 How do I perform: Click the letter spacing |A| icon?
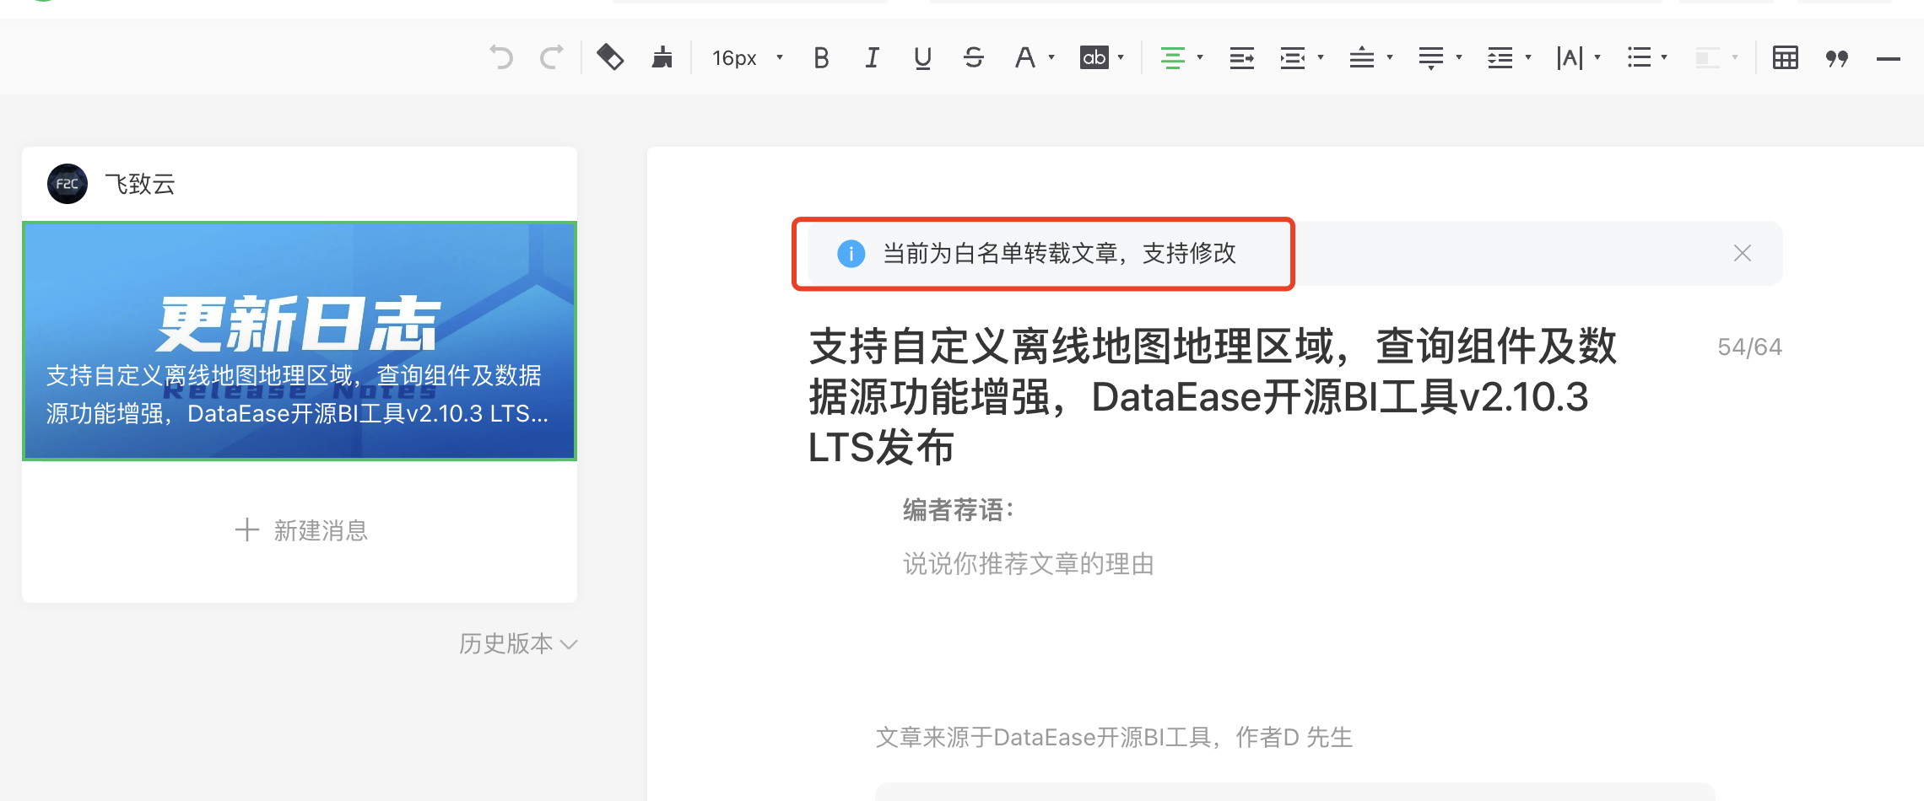(1570, 57)
